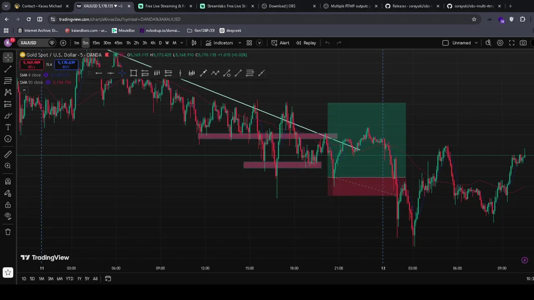
Task: Open the emoji icons tool
Action: click(x=8, y=139)
